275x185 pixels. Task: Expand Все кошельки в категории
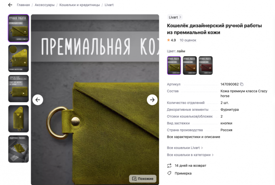click(x=190, y=155)
